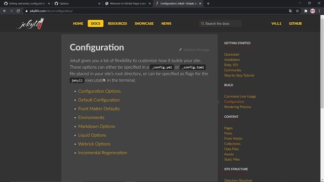This screenshot has width=324, height=182.
Task: Open the GITHUB nav link
Action: coord(295,24)
